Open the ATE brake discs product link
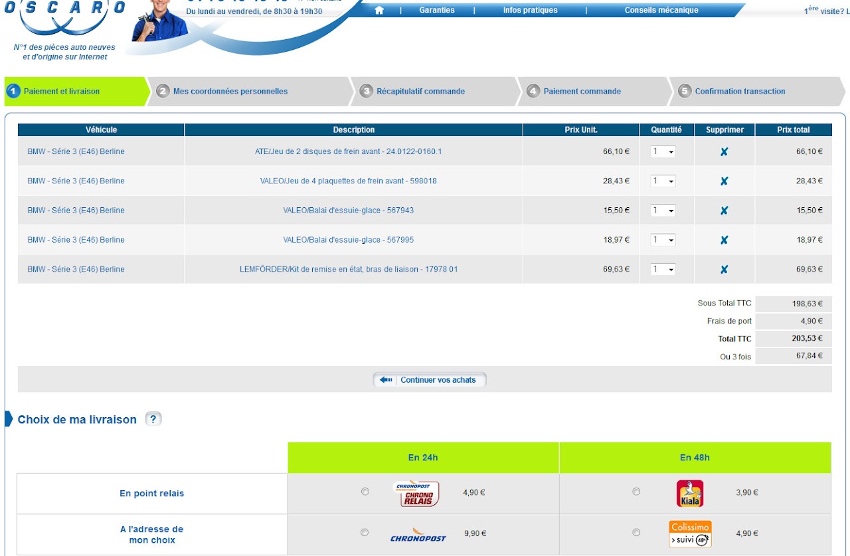This screenshot has width=850, height=556. click(x=348, y=151)
